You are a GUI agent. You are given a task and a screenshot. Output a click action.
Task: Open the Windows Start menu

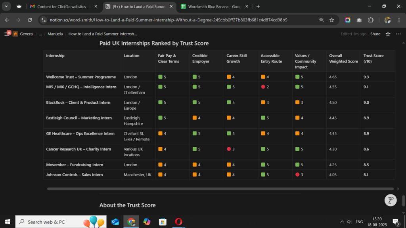(8, 222)
